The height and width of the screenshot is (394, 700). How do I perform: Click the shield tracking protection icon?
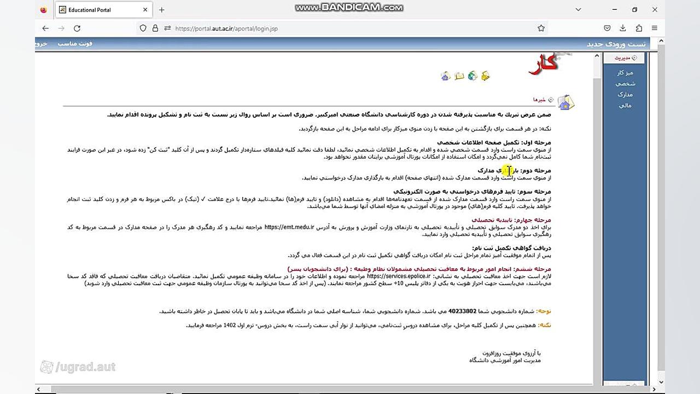[x=143, y=28]
